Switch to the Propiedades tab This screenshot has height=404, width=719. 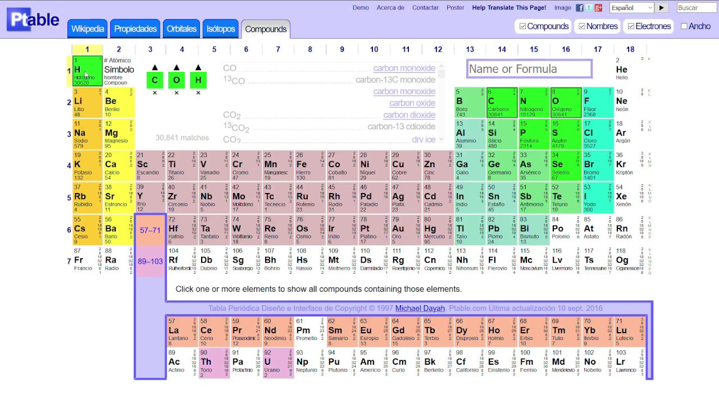135,29
